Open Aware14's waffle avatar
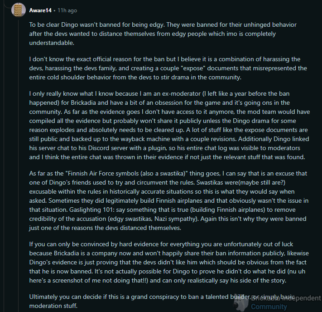Image resolution: width=322 pixels, height=312 pixels. [18, 10]
